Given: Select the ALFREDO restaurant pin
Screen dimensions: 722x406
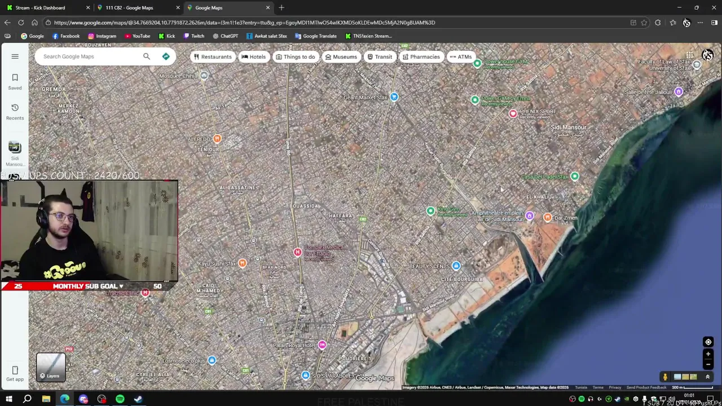Looking at the screenshot, I should click(x=217, y=139).
